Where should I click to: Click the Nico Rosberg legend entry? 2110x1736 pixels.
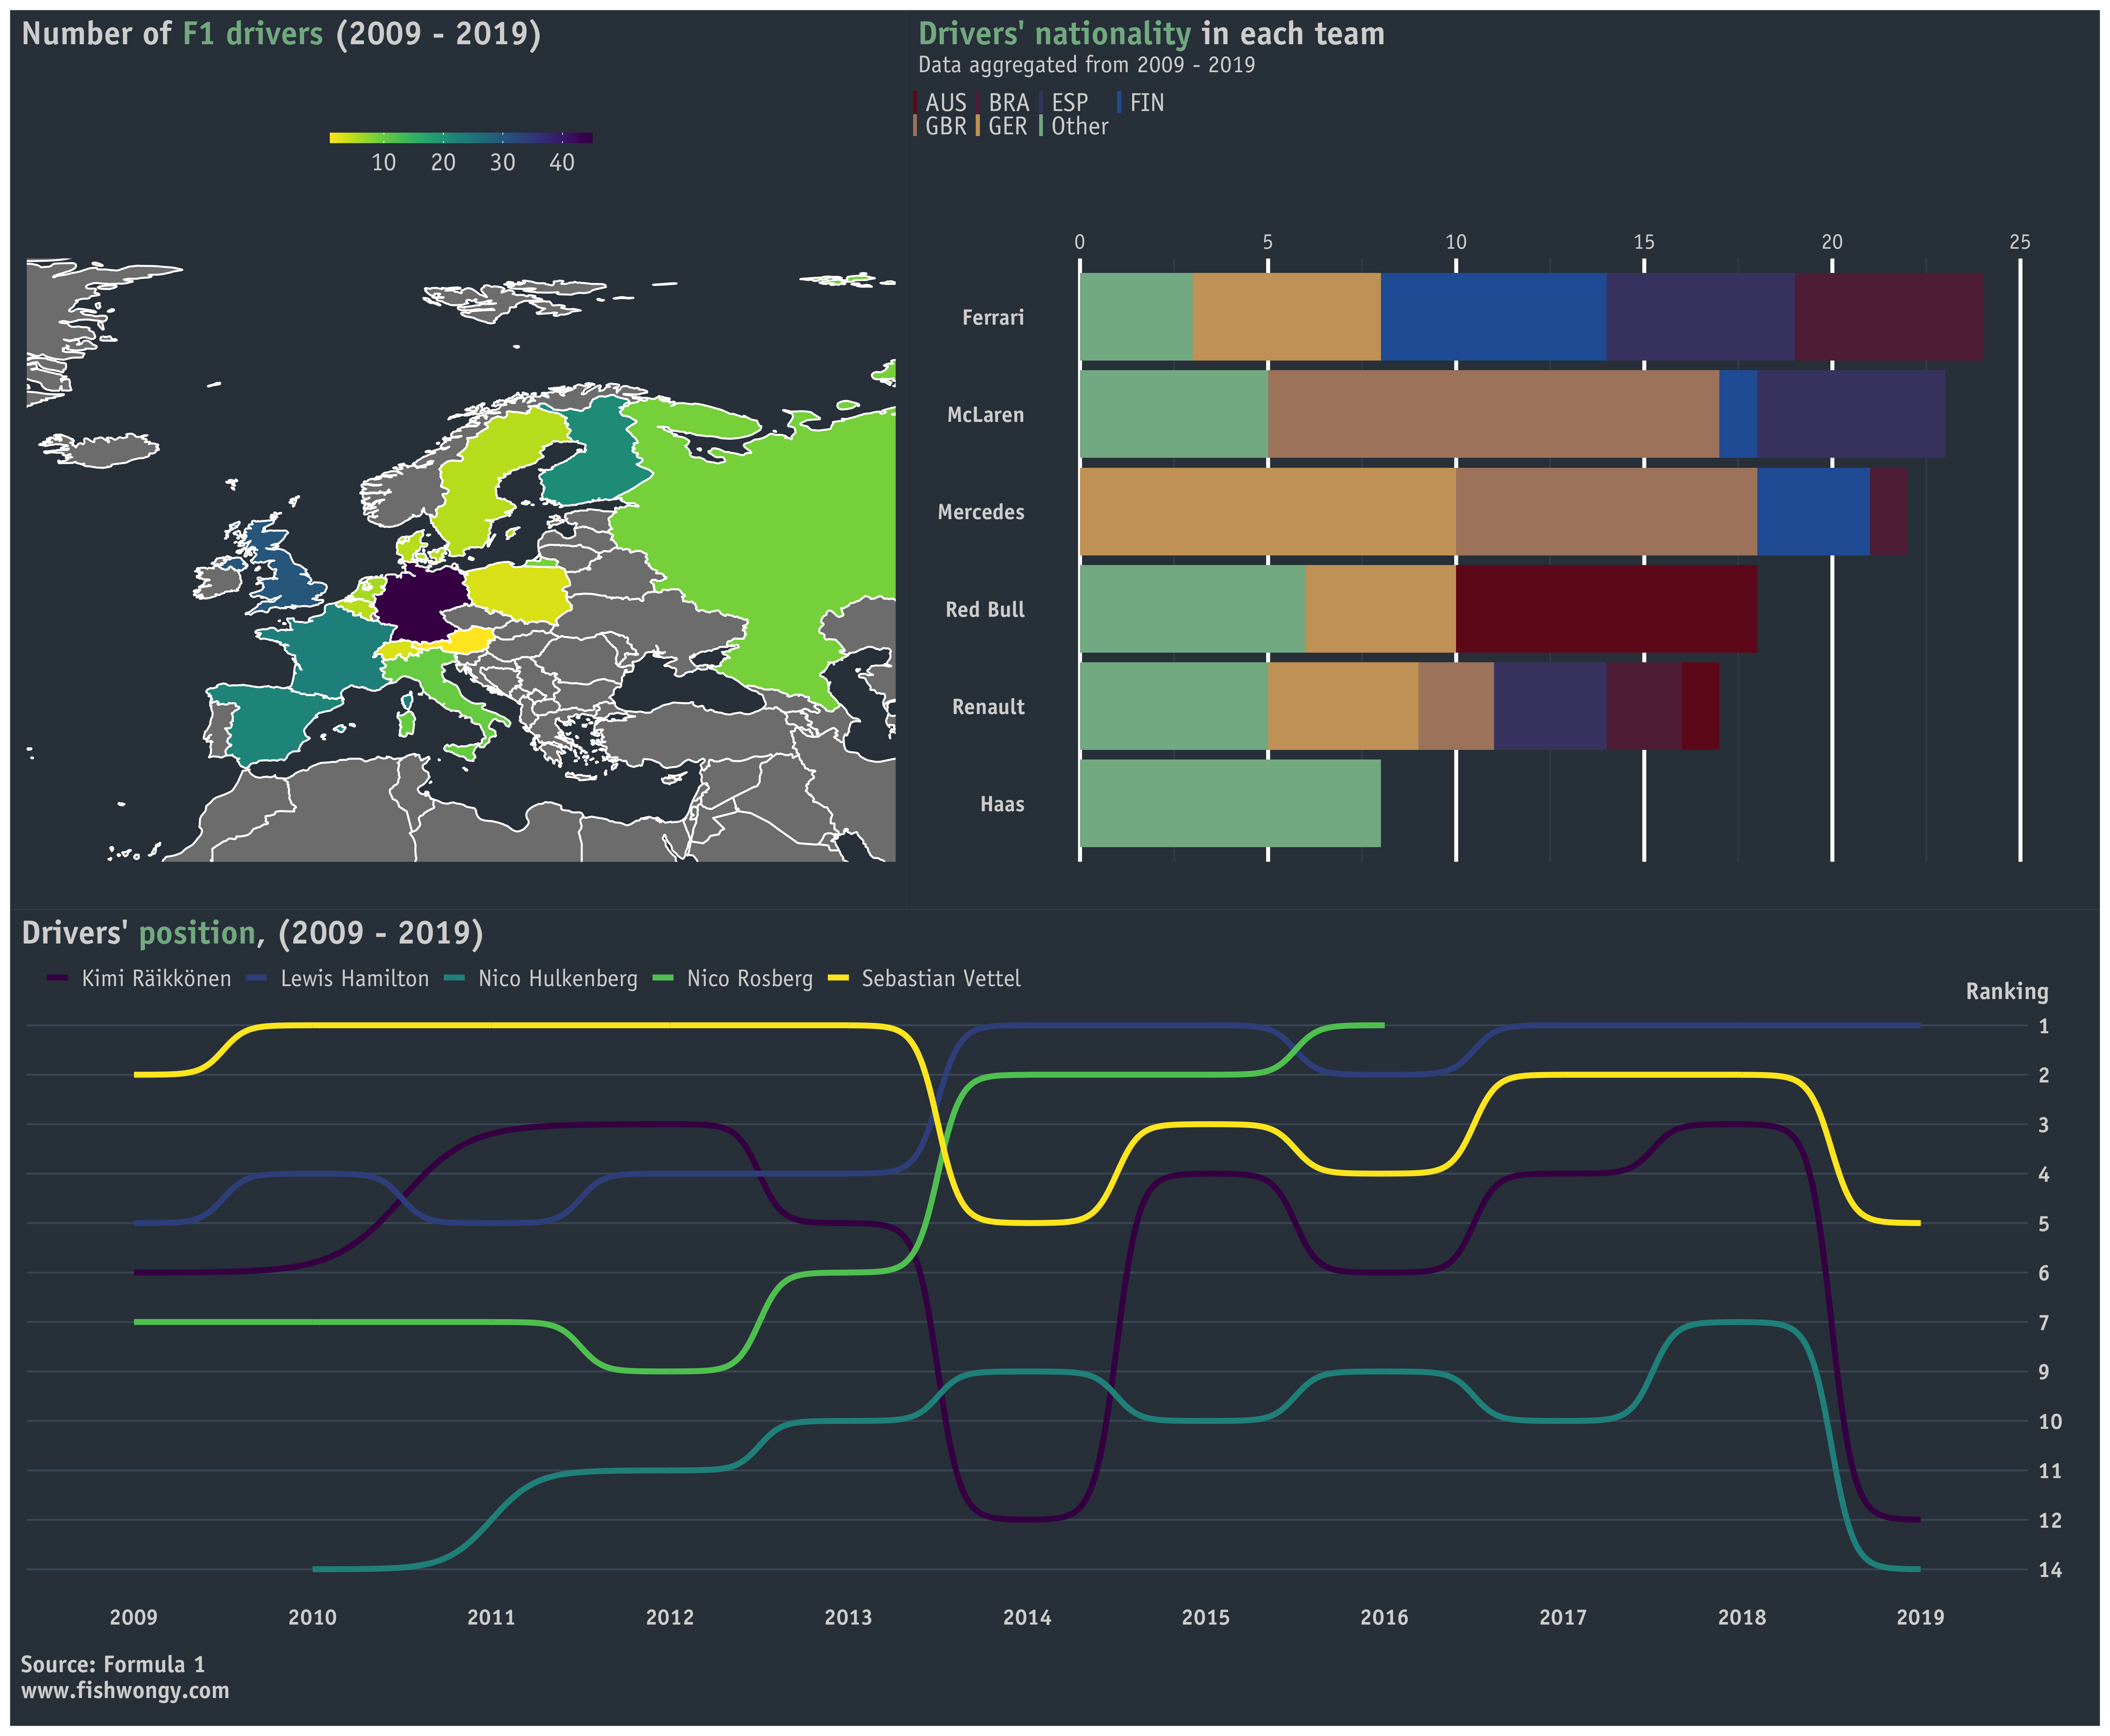coord(733,979)
